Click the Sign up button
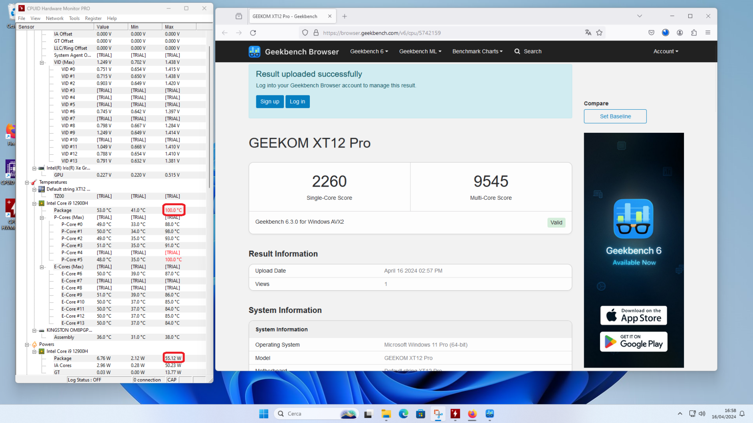Image resolution: width=753 pixels, height=423 pixels. 270,102
